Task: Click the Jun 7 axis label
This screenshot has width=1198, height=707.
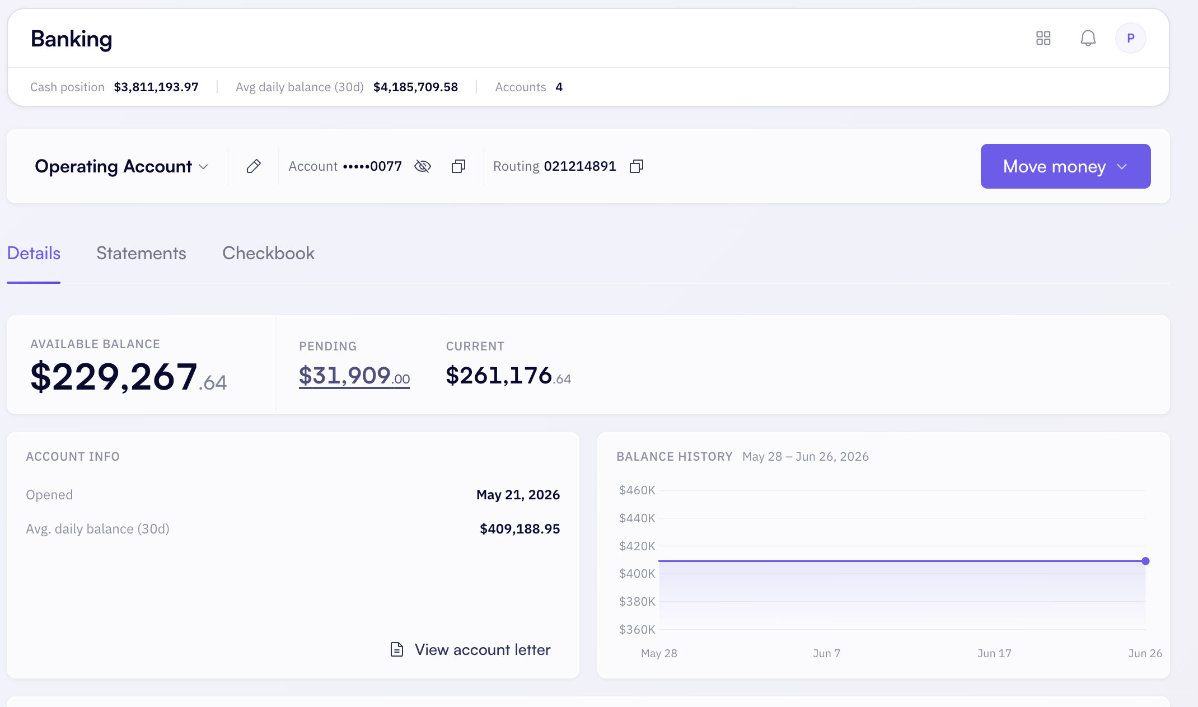Action: [826, 653]
